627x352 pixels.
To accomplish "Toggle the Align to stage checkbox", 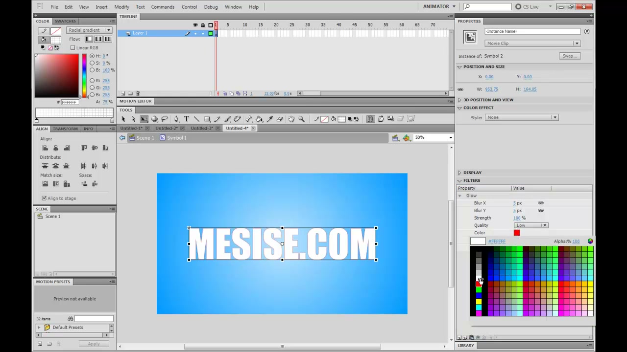I will (44, 198).
